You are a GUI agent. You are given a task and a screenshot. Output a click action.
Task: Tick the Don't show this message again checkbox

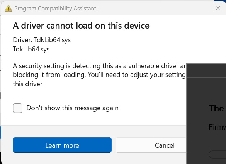click(x=18, y=108)
